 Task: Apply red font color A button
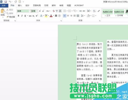(51, 16)
